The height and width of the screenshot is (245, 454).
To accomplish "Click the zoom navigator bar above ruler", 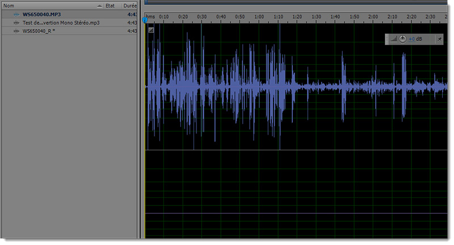I will coord(296,2).
